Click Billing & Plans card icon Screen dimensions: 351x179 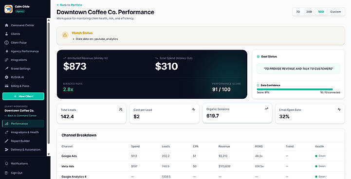coord(6,86)
